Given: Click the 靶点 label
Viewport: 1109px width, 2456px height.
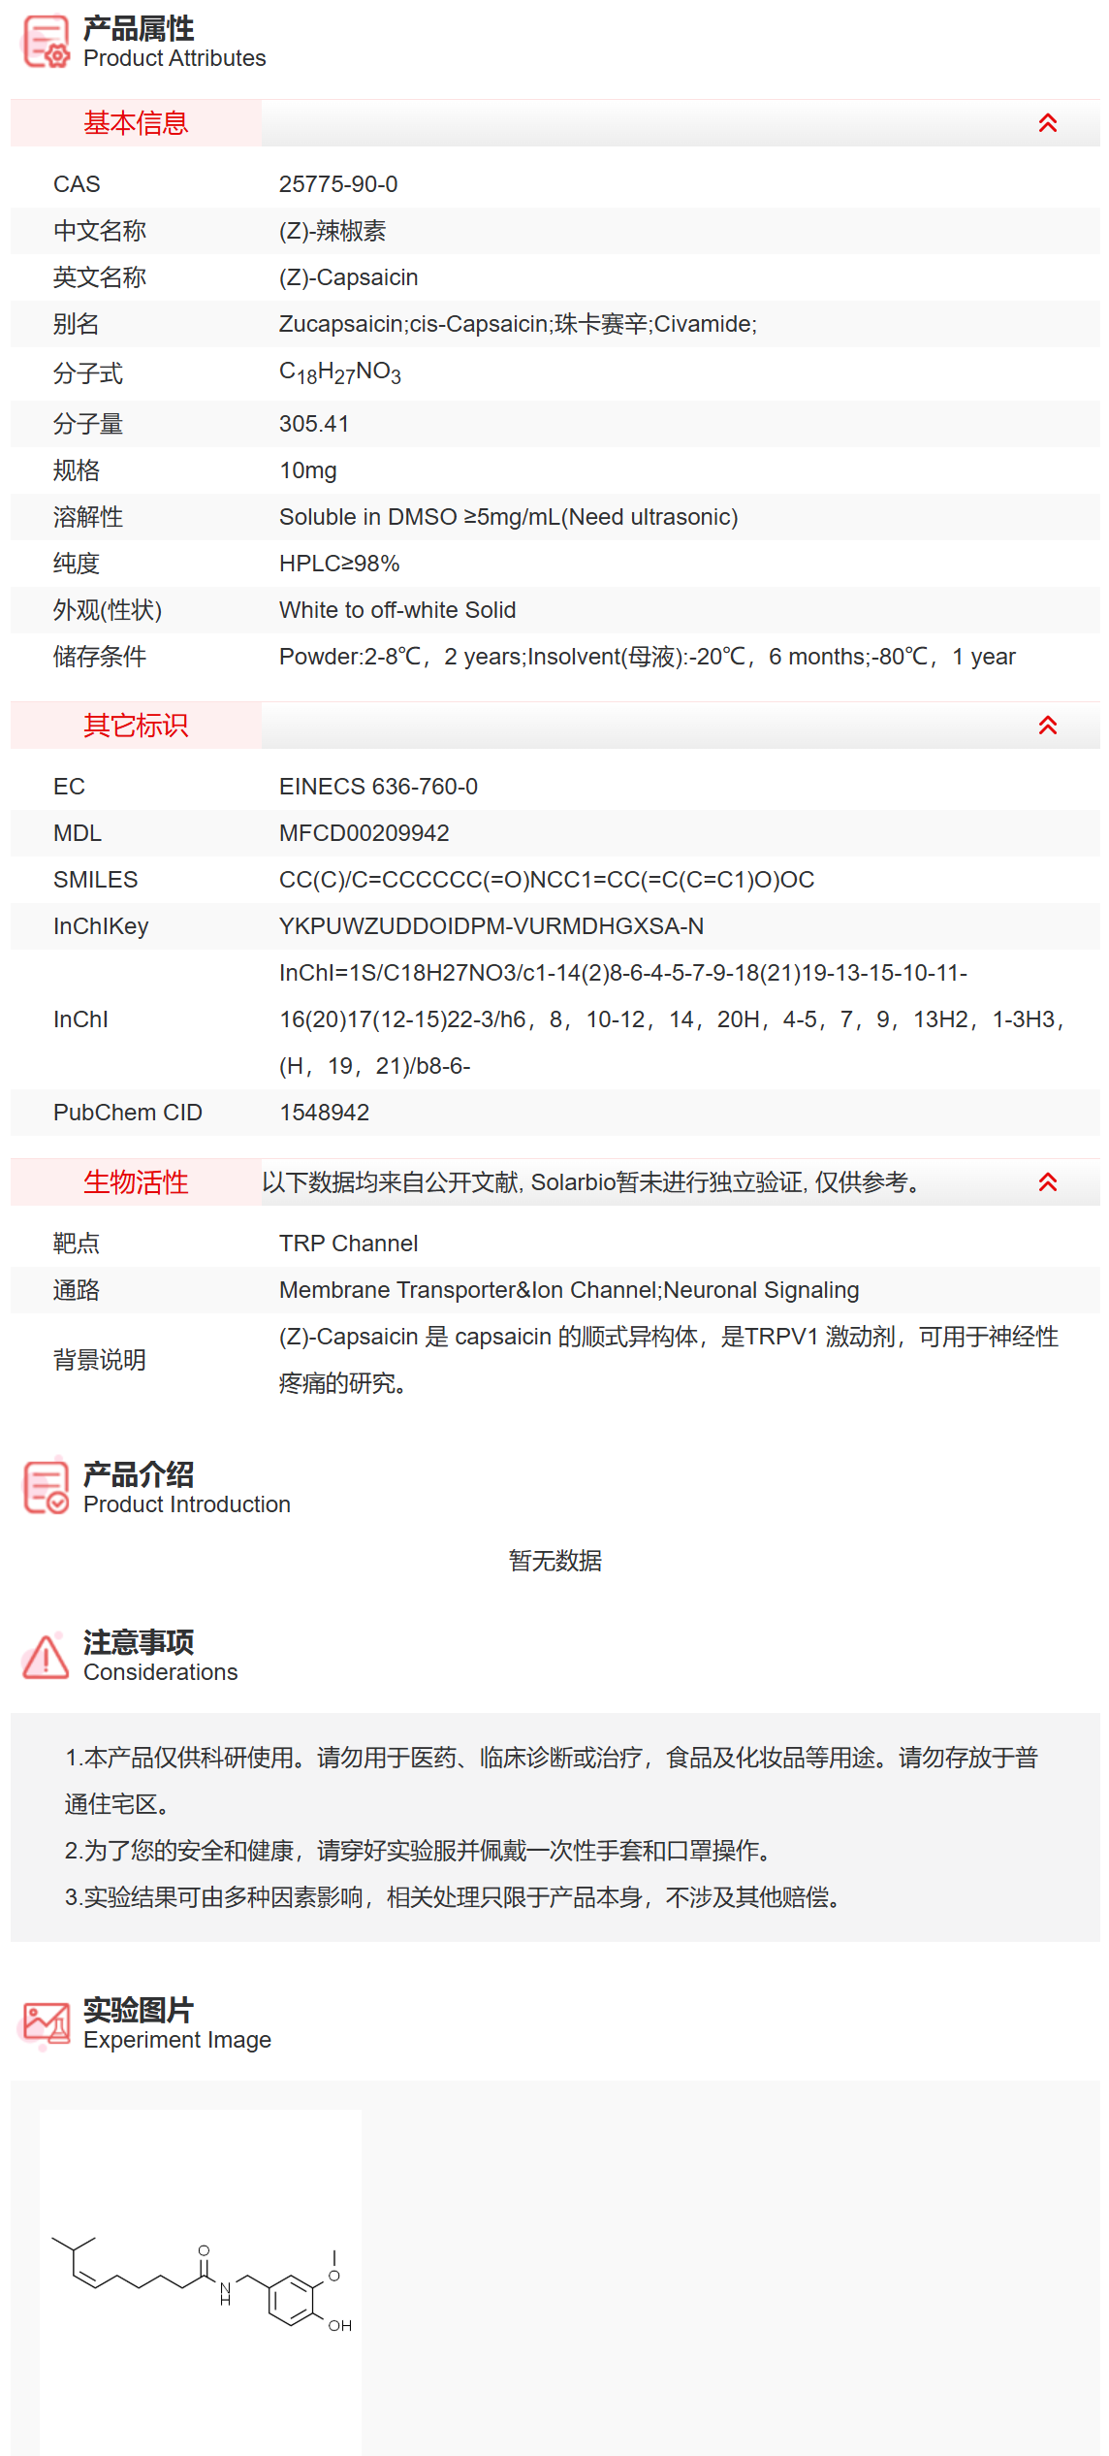Looking at the screenshot, I should [x=77, y=1244].
